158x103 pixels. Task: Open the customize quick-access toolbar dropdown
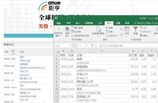[74, 18]
